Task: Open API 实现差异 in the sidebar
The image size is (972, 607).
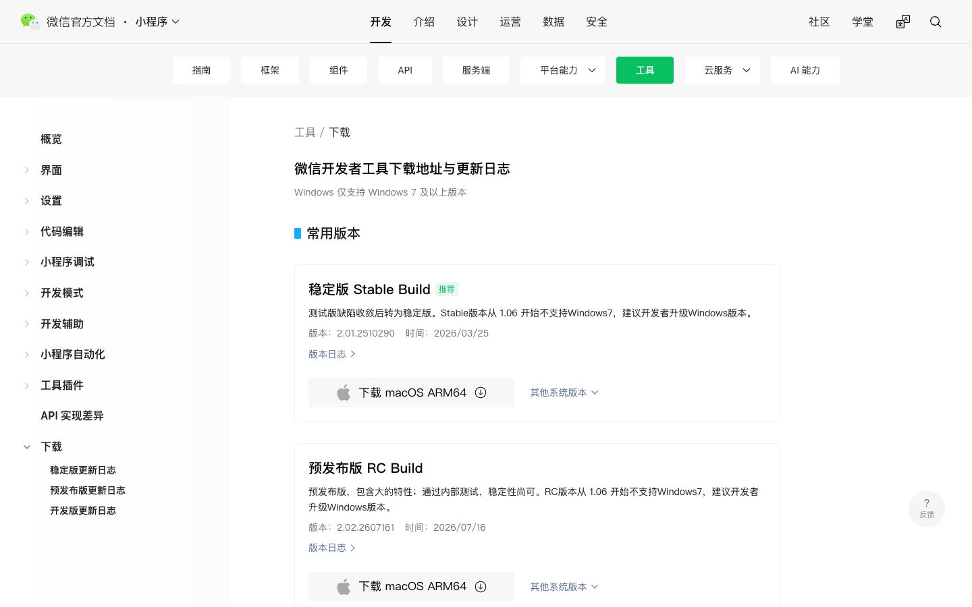Action: point(72,416)
